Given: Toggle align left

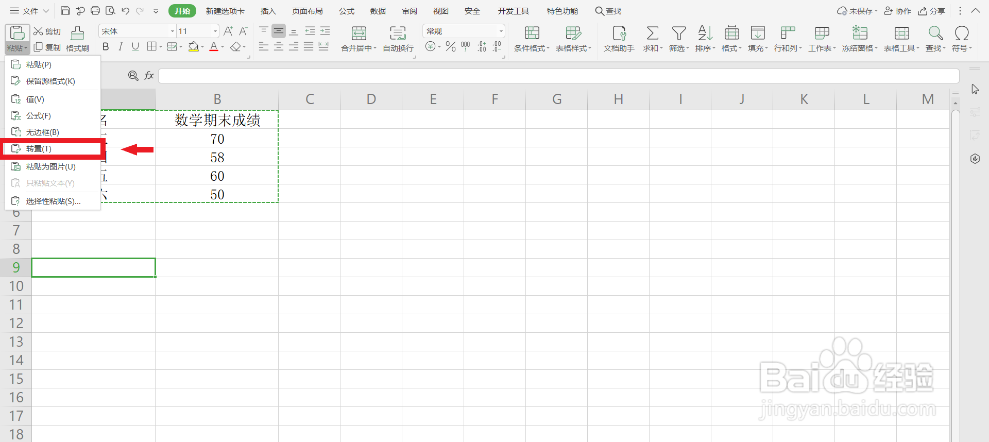Looking at the screenshot, I should click(263, 47).
